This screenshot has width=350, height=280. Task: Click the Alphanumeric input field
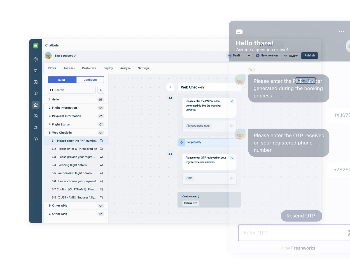[x=209, y=126]
